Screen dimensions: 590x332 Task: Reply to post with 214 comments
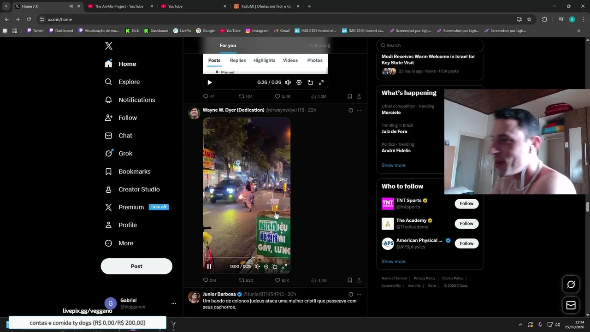click(x=209, y=280)
